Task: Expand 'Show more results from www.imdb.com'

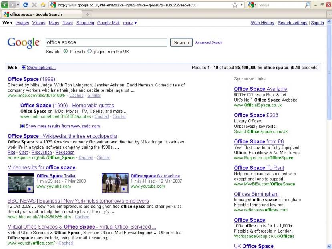Action: click(60, 126)
